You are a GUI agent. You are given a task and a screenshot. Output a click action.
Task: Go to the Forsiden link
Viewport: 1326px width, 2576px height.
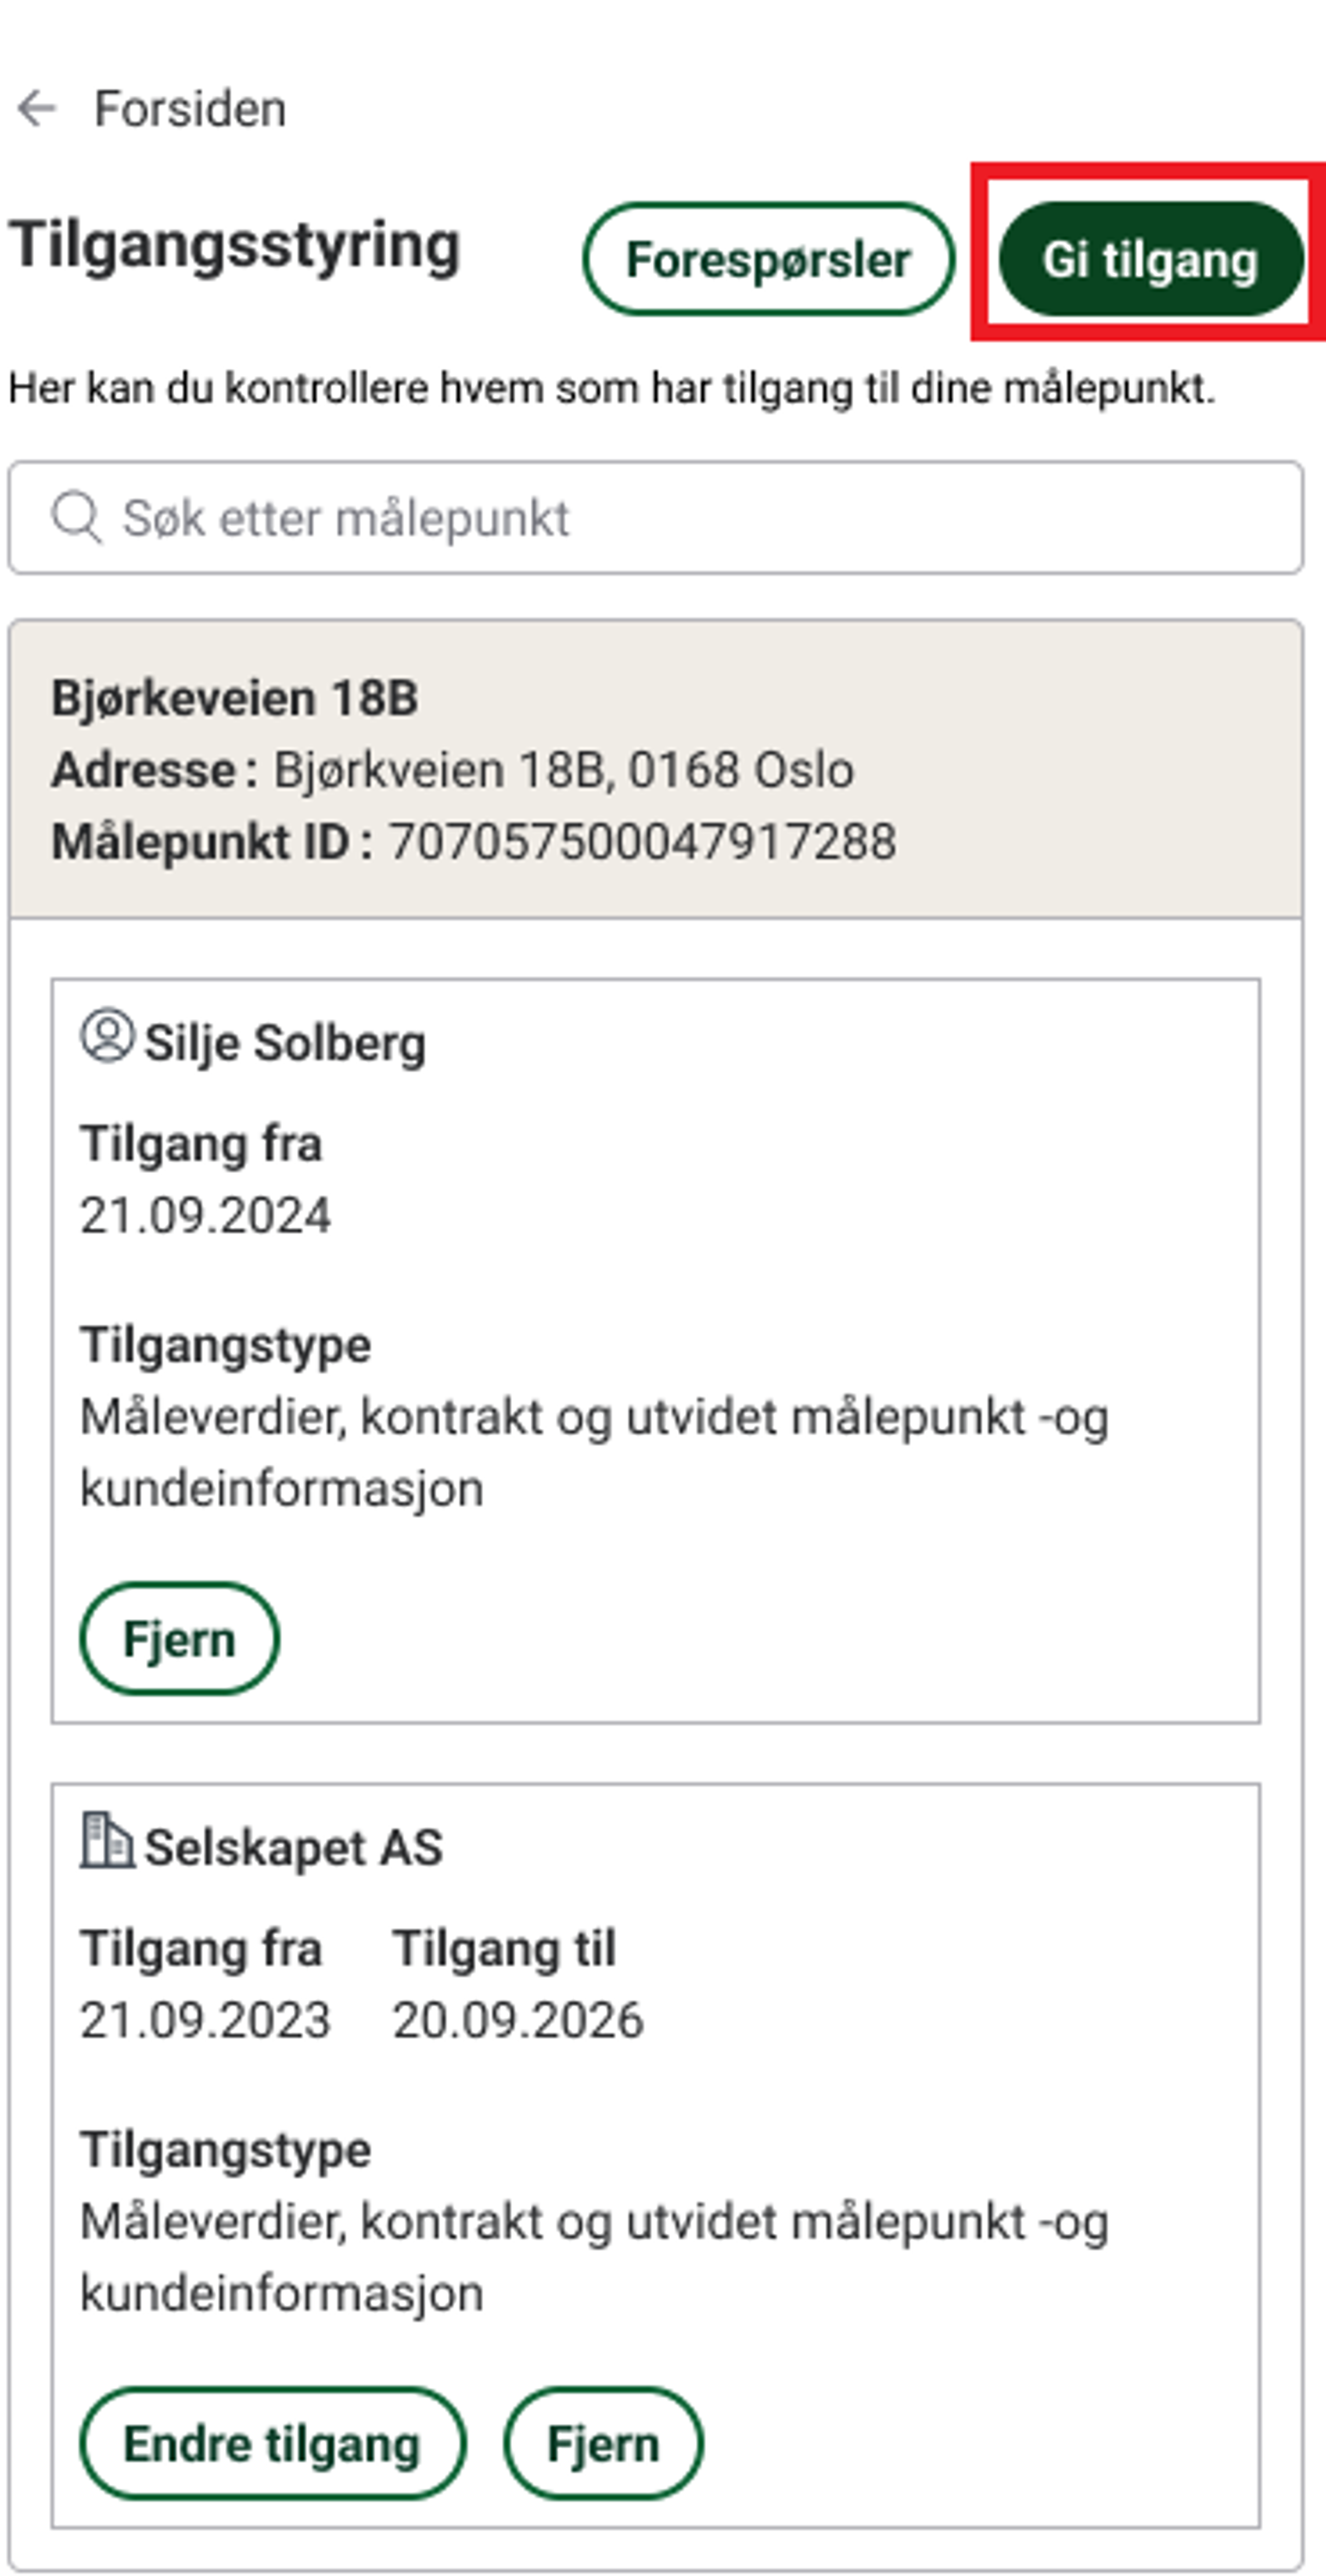(190, 108)
